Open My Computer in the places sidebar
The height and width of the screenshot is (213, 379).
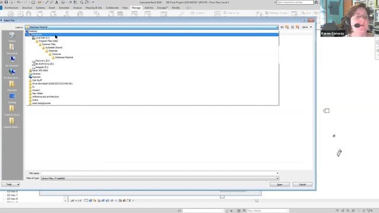[x=12, y=62]
